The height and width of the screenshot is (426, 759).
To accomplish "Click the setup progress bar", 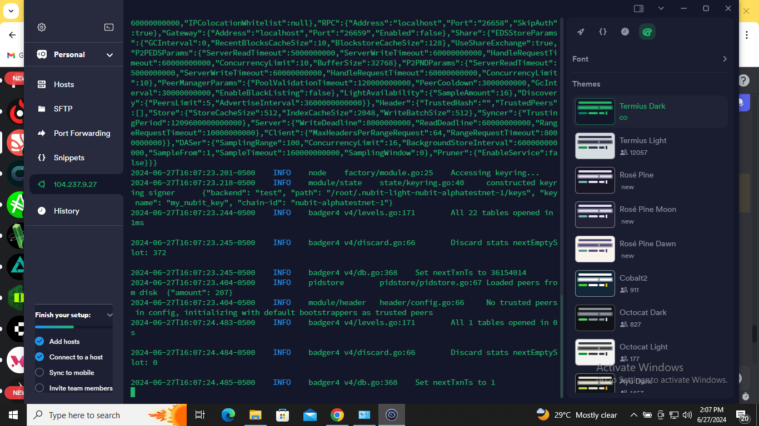I will (x=73, y=327).
